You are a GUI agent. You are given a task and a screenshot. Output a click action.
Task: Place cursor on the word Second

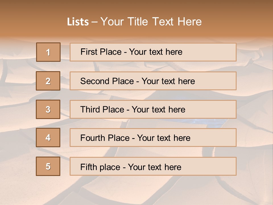pos(95,81)
